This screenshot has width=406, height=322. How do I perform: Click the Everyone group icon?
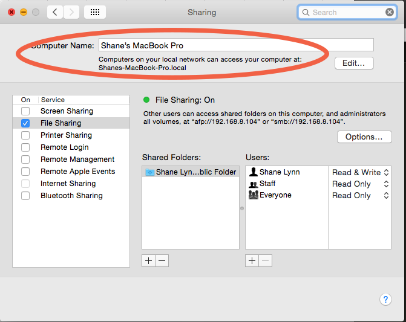(x=254, y=195)
